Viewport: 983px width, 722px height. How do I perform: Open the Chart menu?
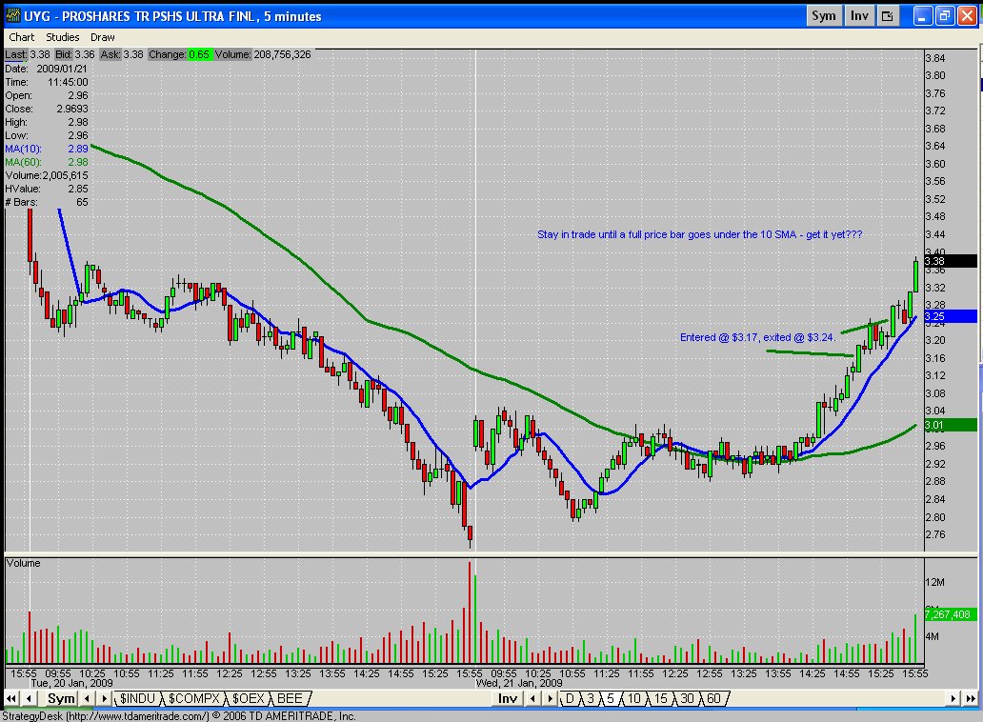pos(21,37)
